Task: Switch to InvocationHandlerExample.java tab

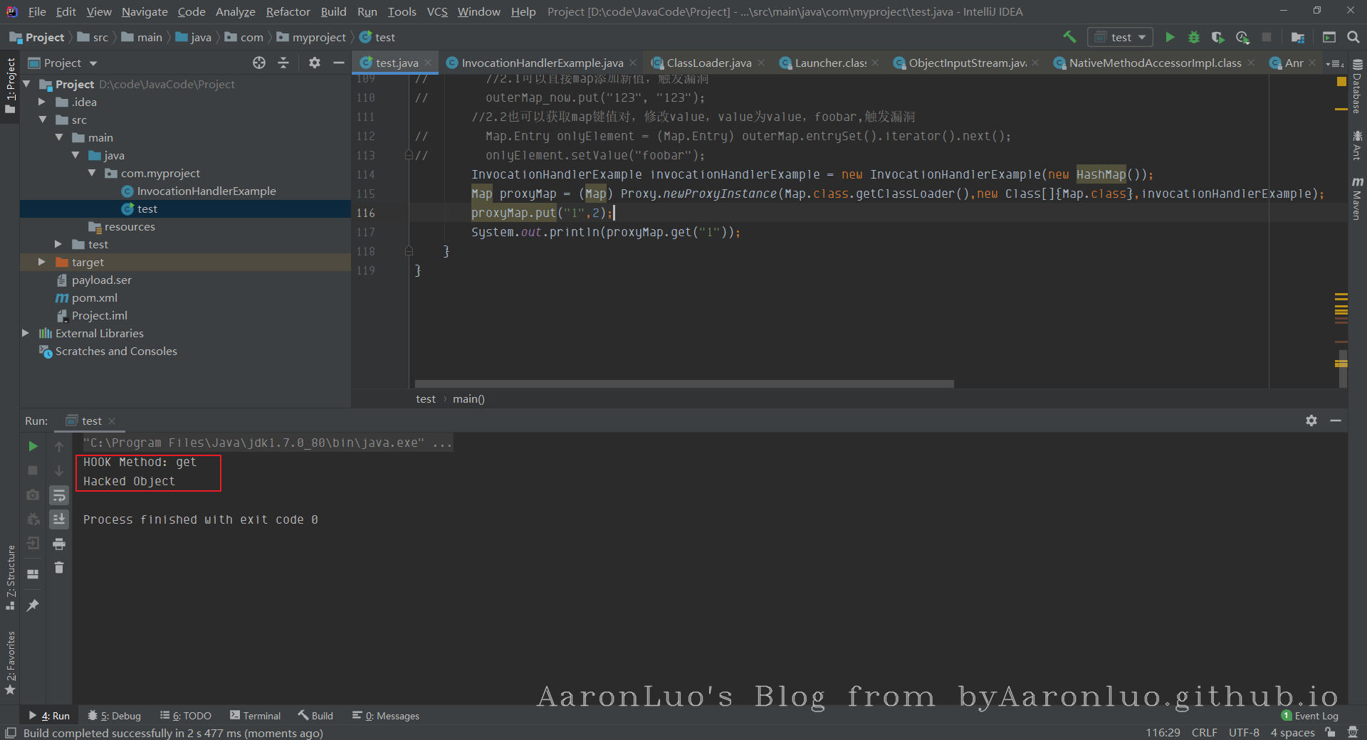Action: (541, 63)
